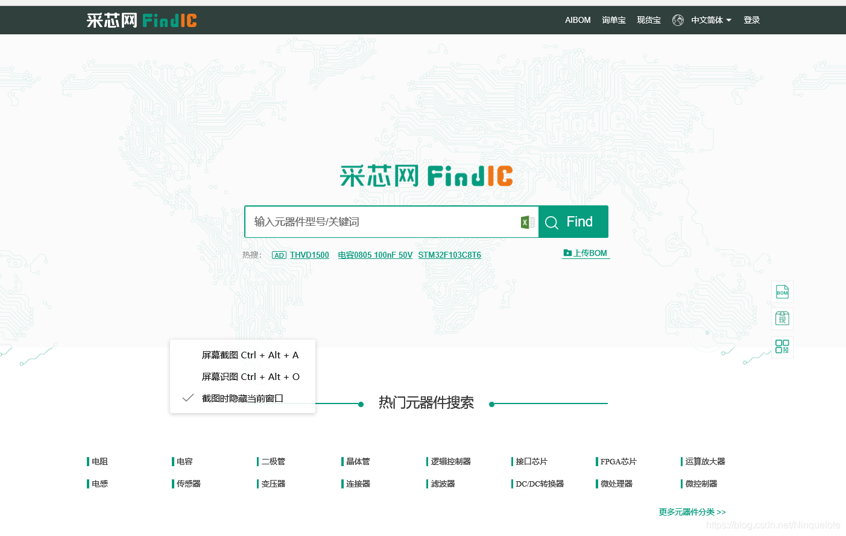Screen dimensions: 846x536
Task: Open the 晶体管 category
Action: [358, 461]
